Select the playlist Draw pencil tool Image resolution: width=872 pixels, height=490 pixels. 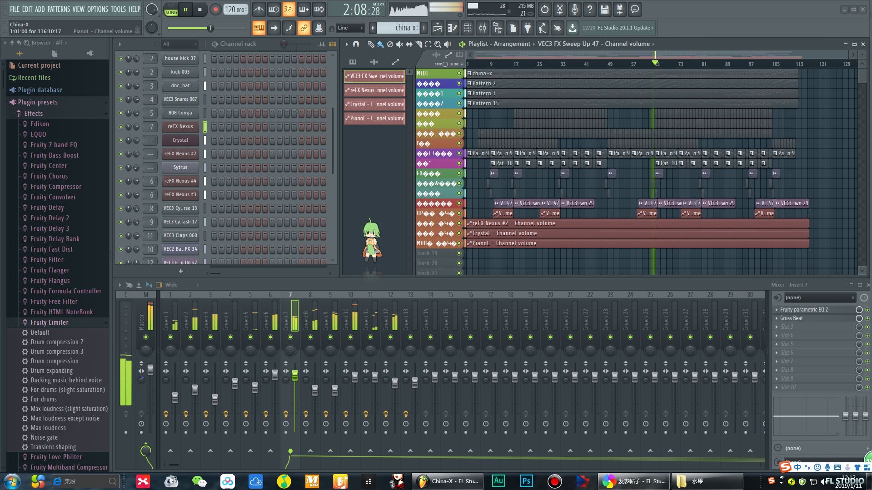tap(371, 44)
